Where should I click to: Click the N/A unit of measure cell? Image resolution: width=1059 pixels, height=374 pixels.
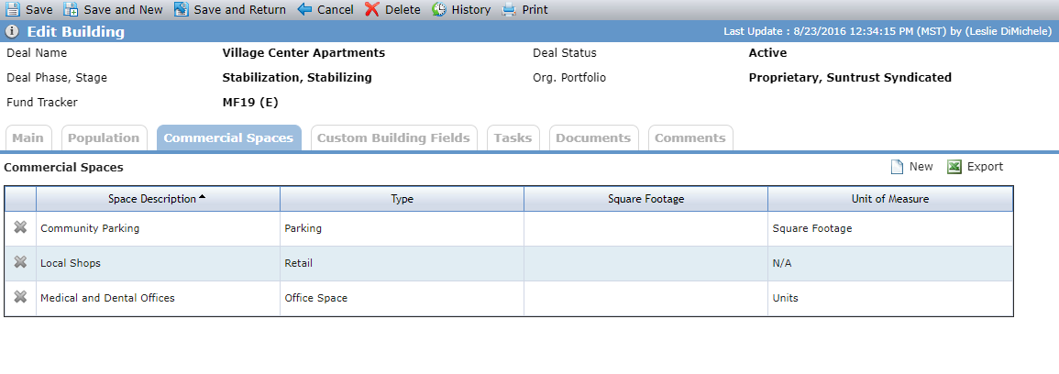(890, 263)
